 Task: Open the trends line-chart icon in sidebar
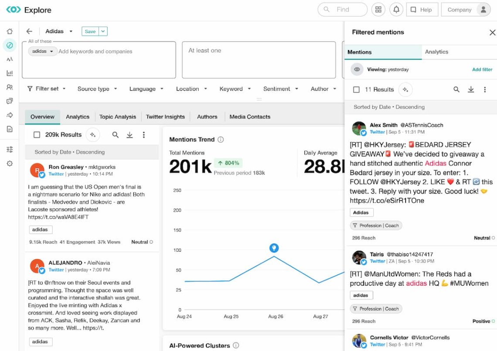tap(10, 59)
